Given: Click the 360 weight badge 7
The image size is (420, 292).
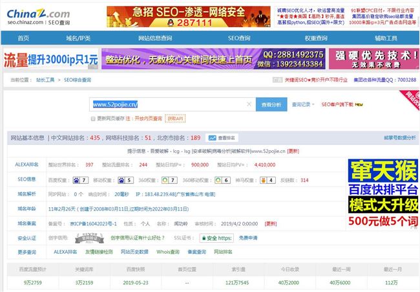Looking at the screenshot, I should 169,180.
